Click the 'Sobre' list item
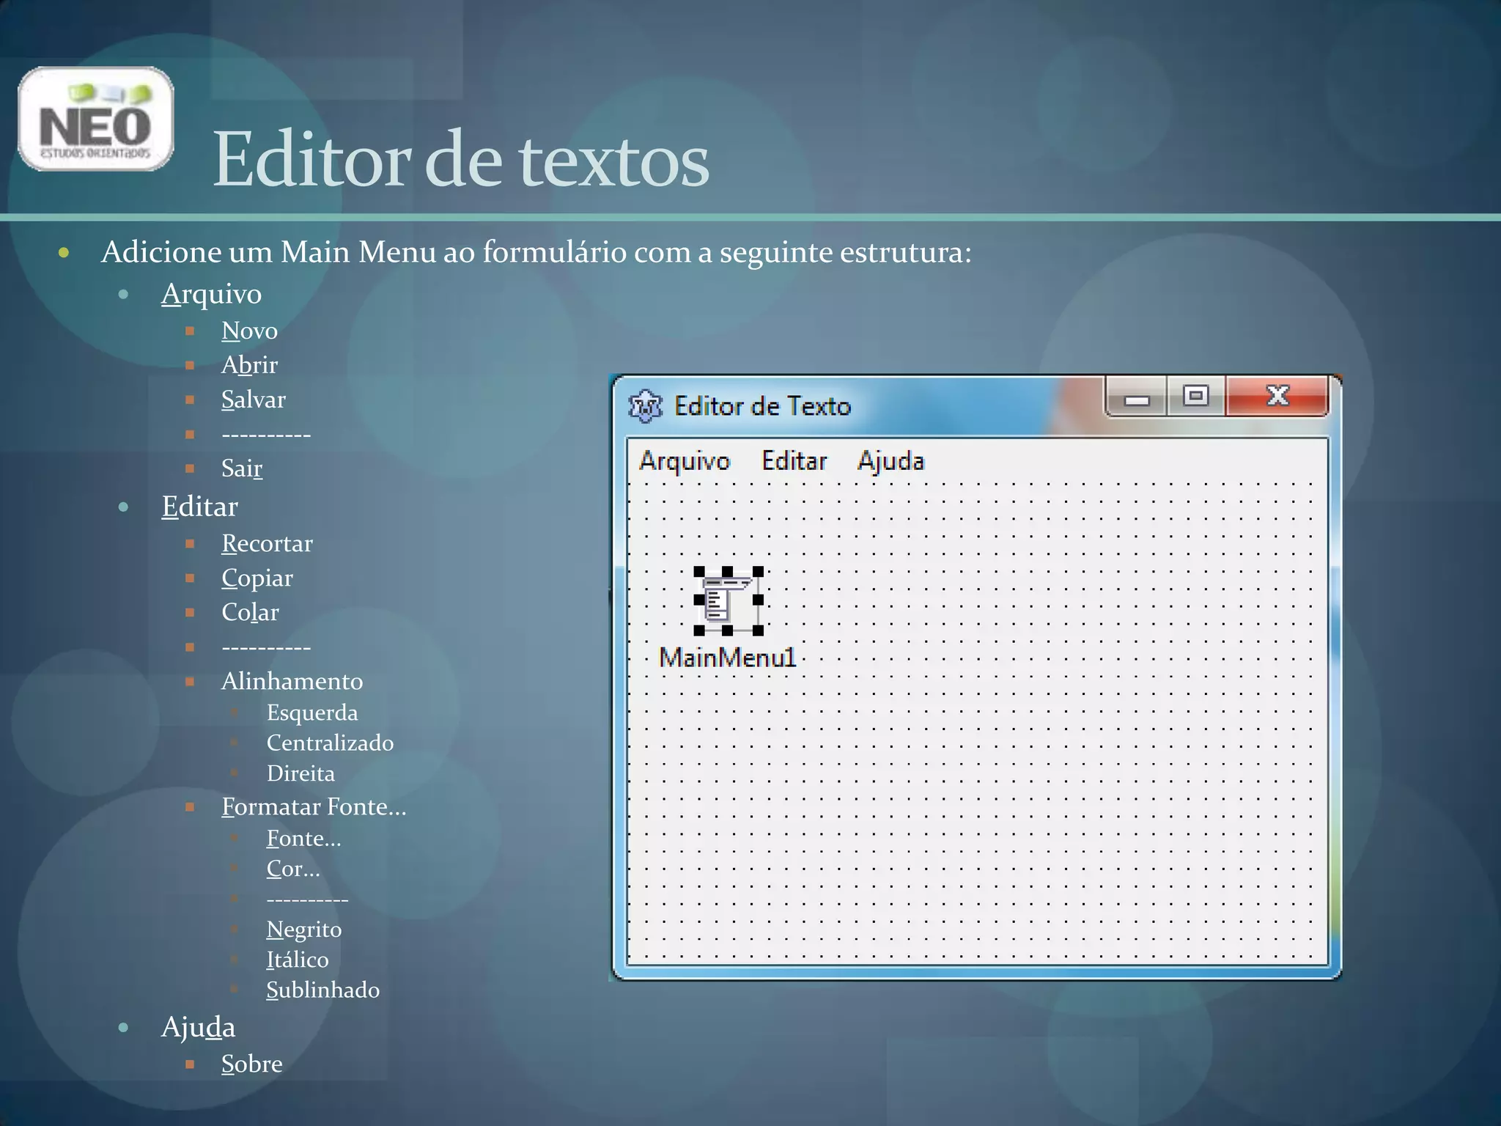The width and height of the screenshot is (1501, 1126). (251, 1064)
